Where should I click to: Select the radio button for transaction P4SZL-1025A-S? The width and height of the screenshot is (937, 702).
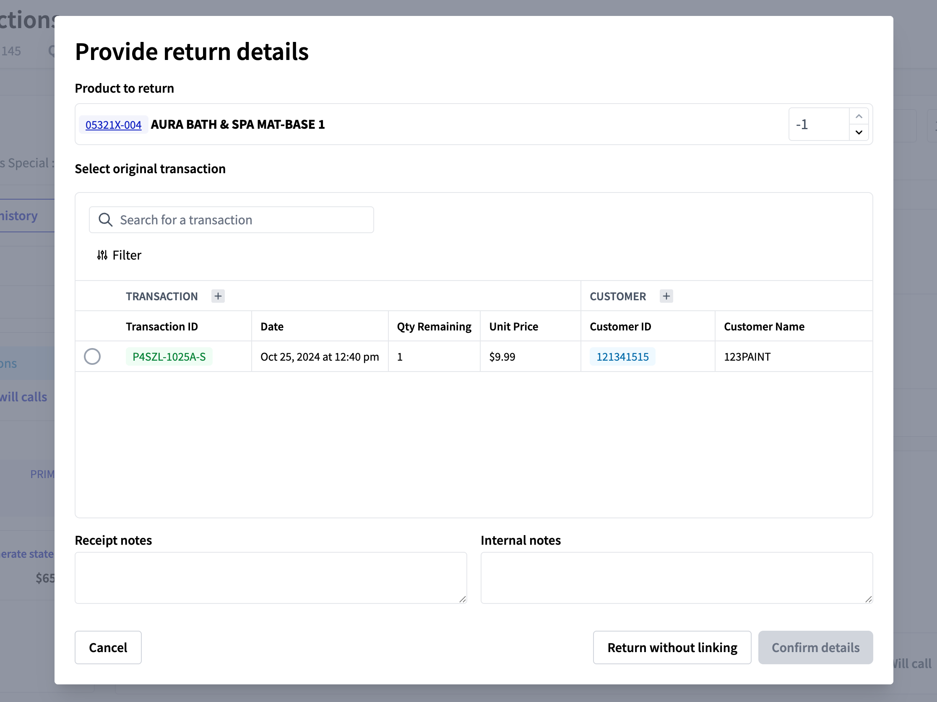[92, 356]
